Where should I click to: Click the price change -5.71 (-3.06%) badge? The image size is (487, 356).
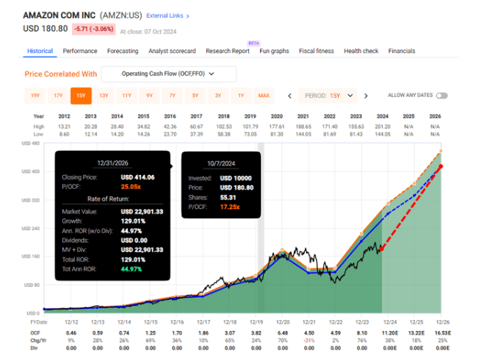[x=94, y=29]
